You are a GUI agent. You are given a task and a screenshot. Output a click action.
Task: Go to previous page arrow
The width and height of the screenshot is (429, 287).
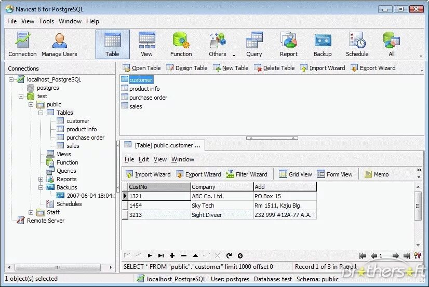[374, 256]
